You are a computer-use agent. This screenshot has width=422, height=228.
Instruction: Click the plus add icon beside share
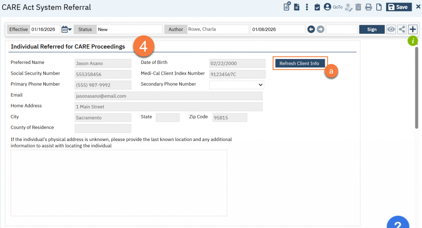click(x=413, y=29)
